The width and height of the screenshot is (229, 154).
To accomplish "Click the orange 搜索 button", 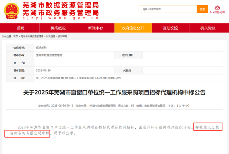I will (202, 9).
